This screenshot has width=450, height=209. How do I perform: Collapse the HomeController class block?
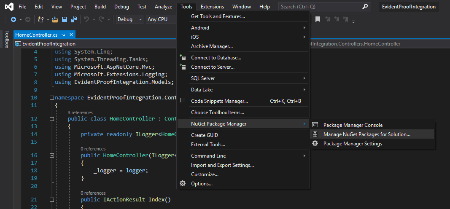pyautogui.click(x=51, y=119)
